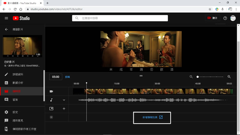Click the 30:00 timeline ruler mark
This screenshot has width=240, height=135.
tap(157, 83)
